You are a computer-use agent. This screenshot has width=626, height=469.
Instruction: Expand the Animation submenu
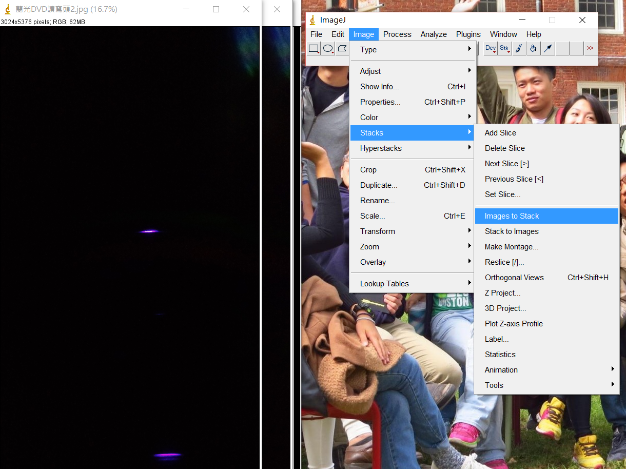547,370
